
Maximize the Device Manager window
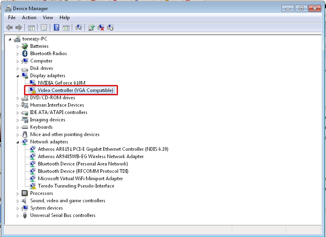(x=301, y=8)
